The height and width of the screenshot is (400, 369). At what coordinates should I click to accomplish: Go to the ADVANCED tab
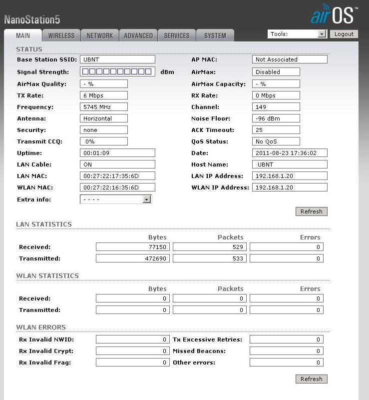(x=138, y=35)
